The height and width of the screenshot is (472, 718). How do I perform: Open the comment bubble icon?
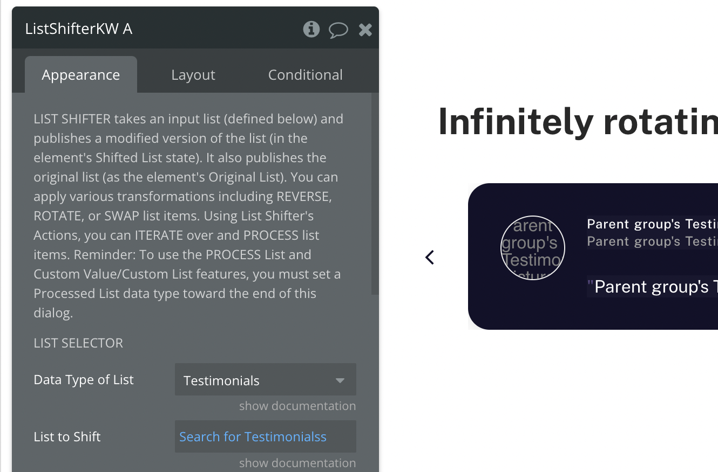(338, 30)
